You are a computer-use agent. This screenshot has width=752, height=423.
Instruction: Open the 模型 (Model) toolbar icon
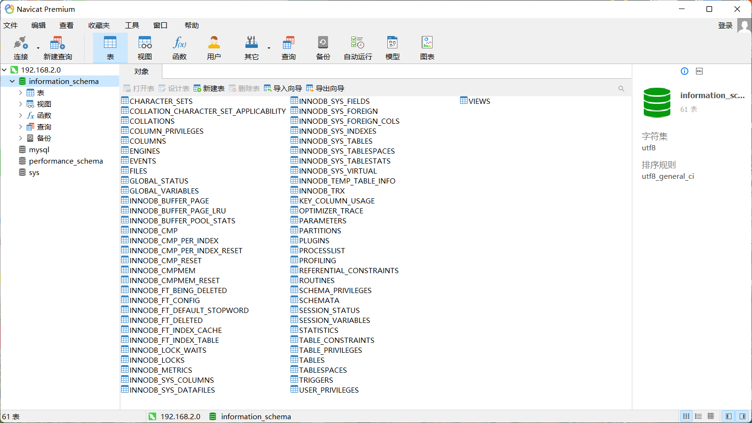pyautogui.click(x=392, y=47)
